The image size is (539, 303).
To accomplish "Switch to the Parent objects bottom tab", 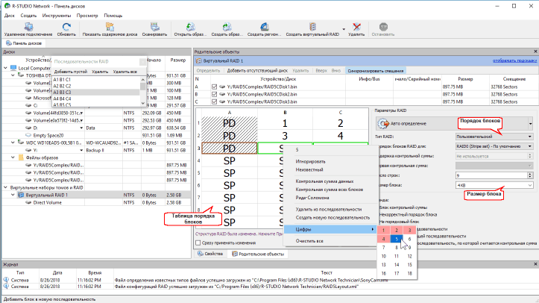I will coord(258,254).
